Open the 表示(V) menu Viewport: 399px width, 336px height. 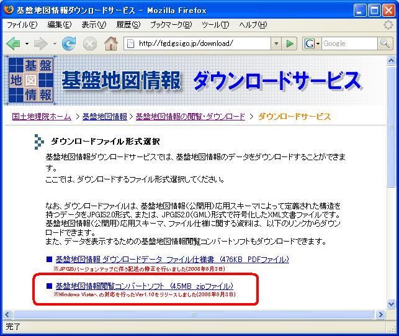point(94,25)
